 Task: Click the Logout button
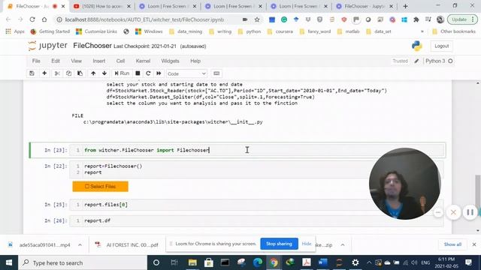(x=441, y=46)
